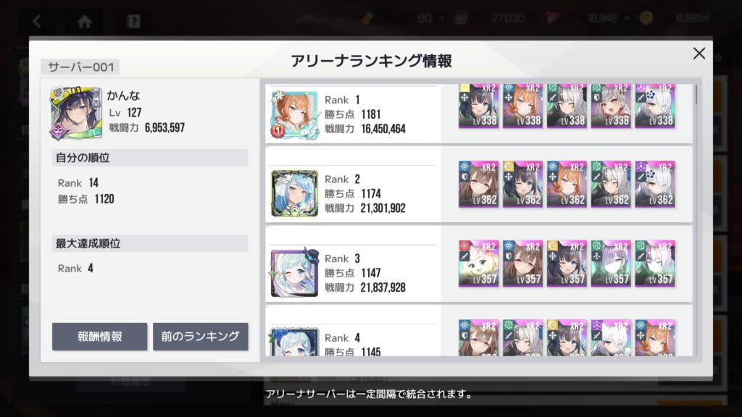Open the 報酬情報 rewards button

pyautogui.click(x=99, y=337)
